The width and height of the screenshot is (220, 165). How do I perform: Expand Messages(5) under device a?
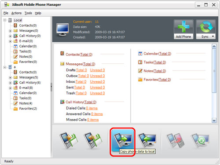click(10, 77)
